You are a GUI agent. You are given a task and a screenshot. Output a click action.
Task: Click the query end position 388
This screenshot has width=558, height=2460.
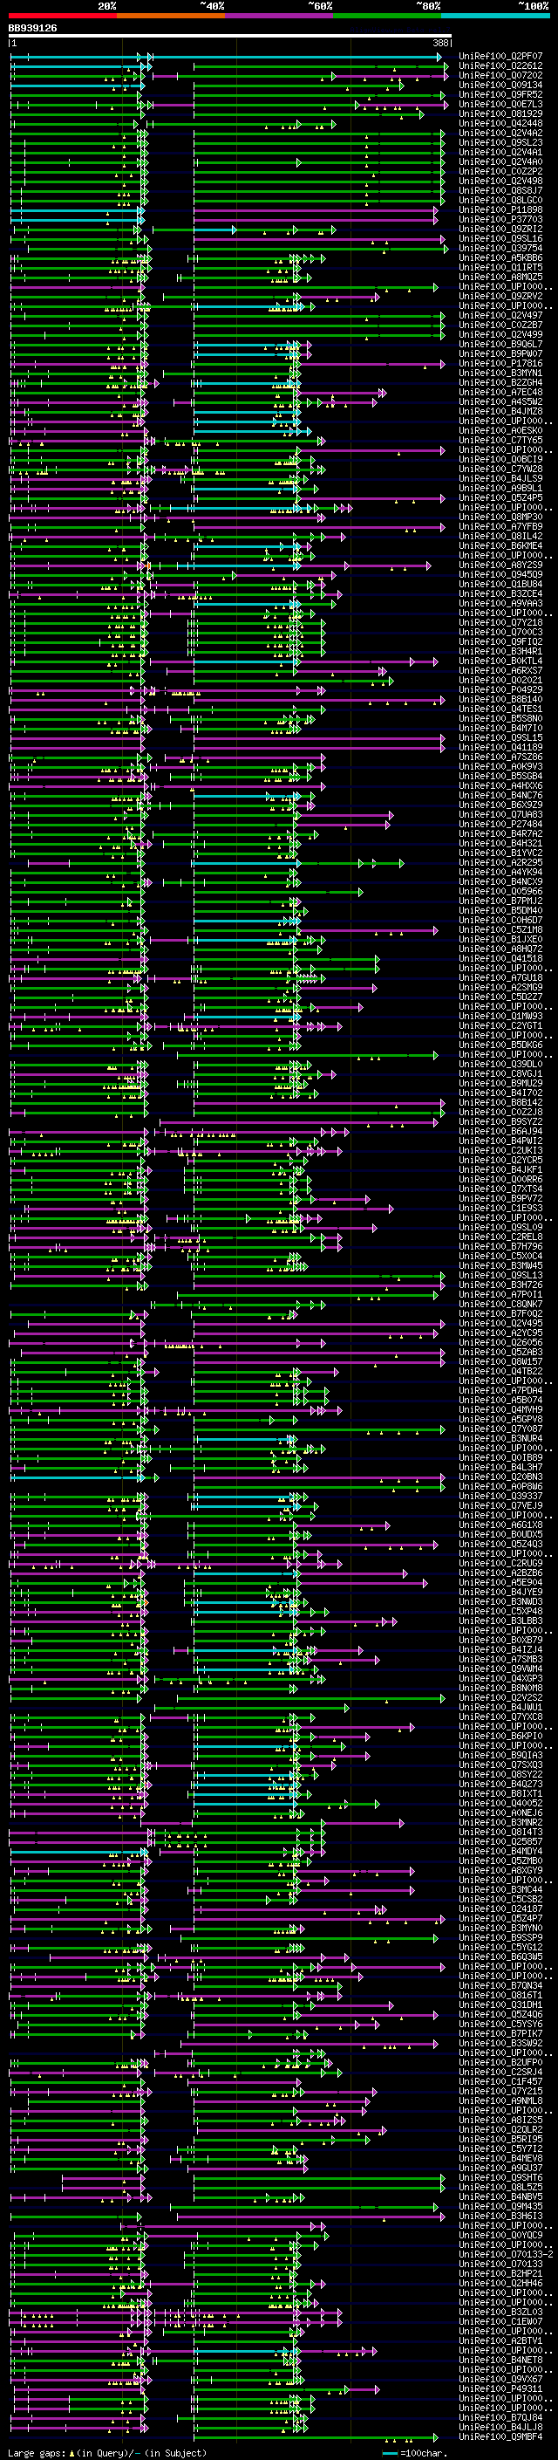click(x=440, y=44)
